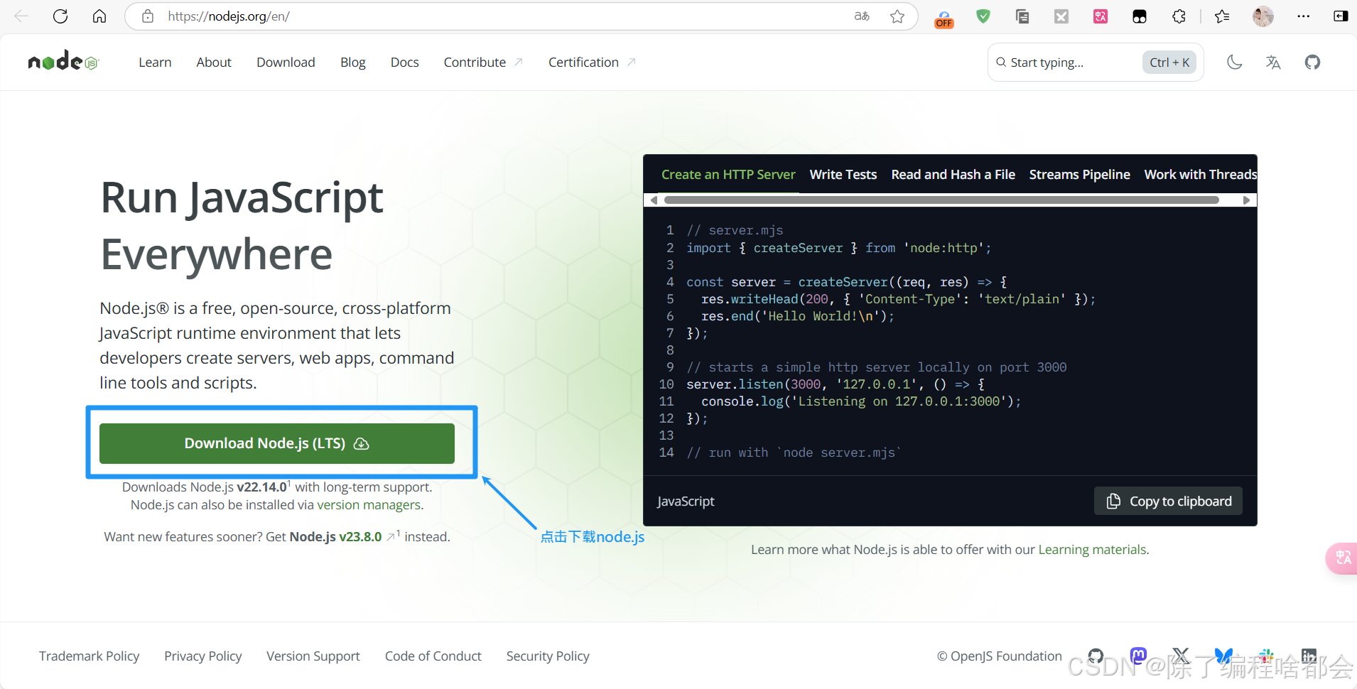The height and width of the screenshot is (689, 1357).
Task: Open the LinkedIn footer icon
Action: pos(1309,656)
